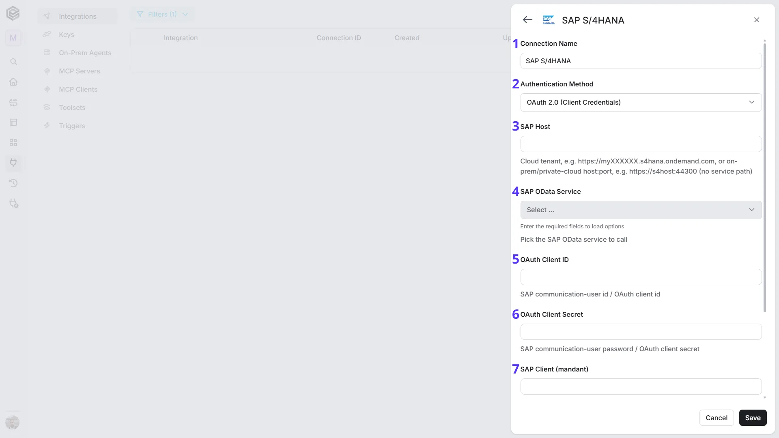Open the M workspace avatar in sidebar
The image size is (779, 438).
[13, 38]
